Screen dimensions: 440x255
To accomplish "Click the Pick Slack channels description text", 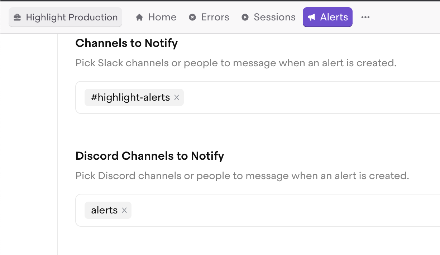I will (236, 63).
